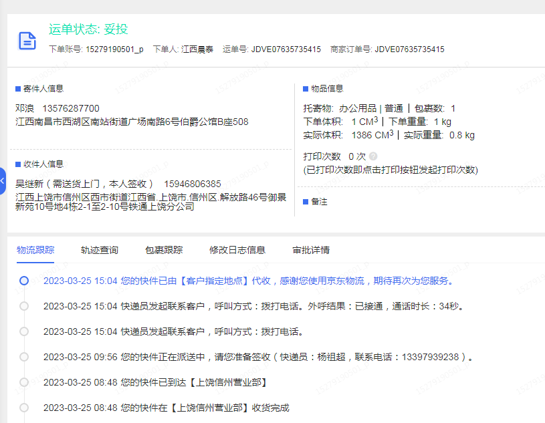Click timeline marker for 已到达 上饶信州营业部 entry
This screenshot has height=423, width=545.
[24, 382]
